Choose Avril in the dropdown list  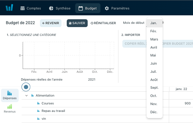154,47
